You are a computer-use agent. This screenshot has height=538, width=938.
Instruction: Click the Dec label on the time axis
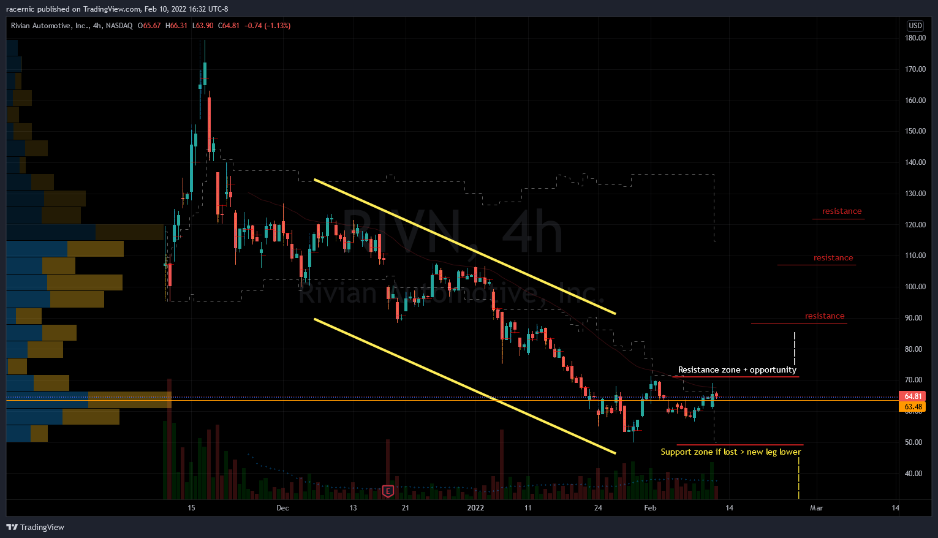coord(282,508)
